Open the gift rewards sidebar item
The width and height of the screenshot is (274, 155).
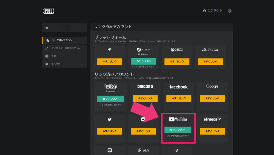(65, 56)
